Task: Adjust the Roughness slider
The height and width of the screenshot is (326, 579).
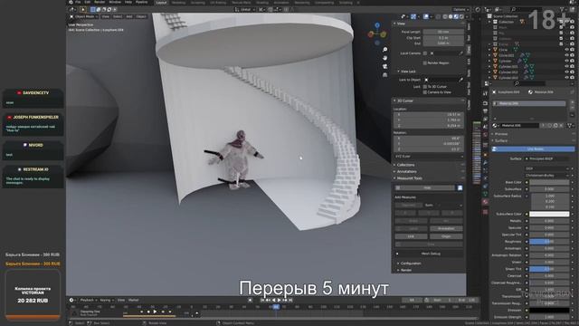Action: coord(549,242)
